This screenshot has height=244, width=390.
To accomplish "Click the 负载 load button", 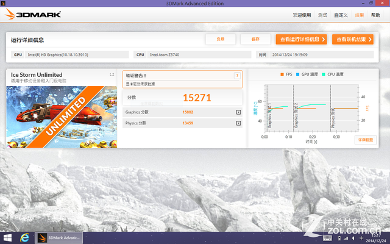I will (221, 39).
